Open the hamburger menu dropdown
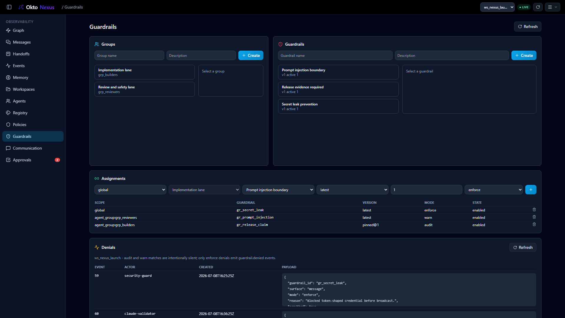The height and width of the screenshot is (318, 565). (552, 7)
